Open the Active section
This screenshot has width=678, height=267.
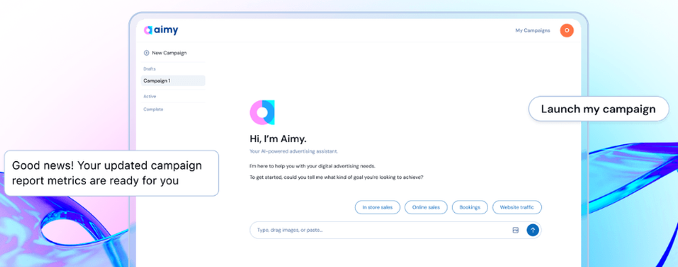click(150, 96)
